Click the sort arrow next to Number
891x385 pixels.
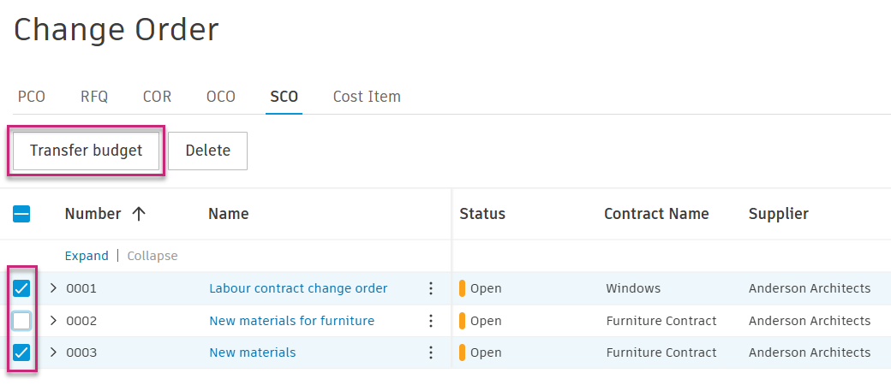139,214
